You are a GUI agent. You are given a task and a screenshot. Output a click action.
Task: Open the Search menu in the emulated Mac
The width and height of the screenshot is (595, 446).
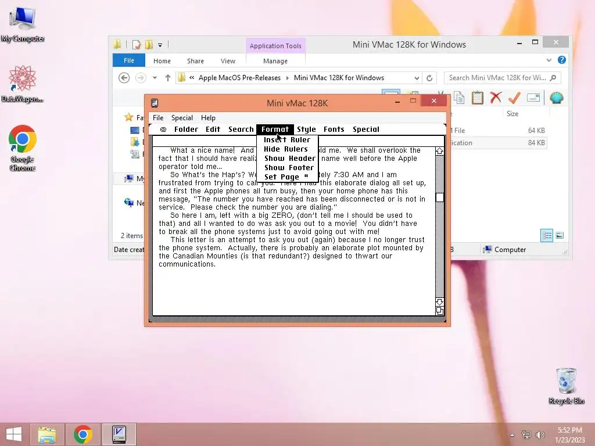[241, 130]
